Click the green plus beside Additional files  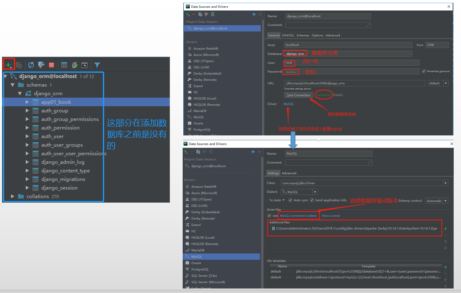point(445,229)
